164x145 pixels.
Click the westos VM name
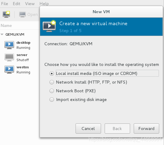point(22,67)
